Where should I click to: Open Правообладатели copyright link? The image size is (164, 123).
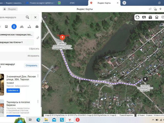pos(126,115)
